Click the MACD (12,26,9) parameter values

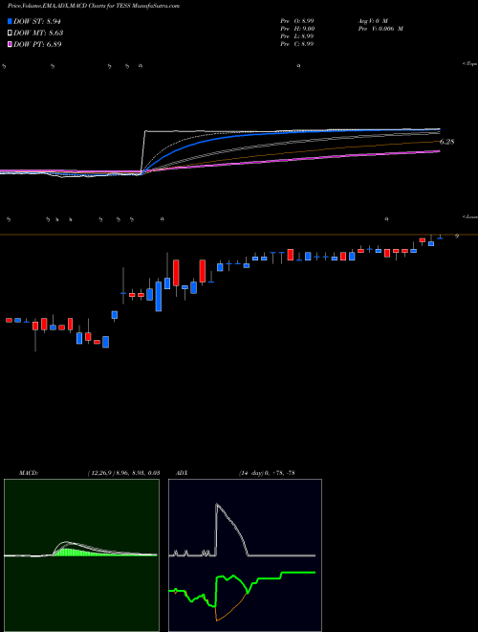[x=123, y=472]
